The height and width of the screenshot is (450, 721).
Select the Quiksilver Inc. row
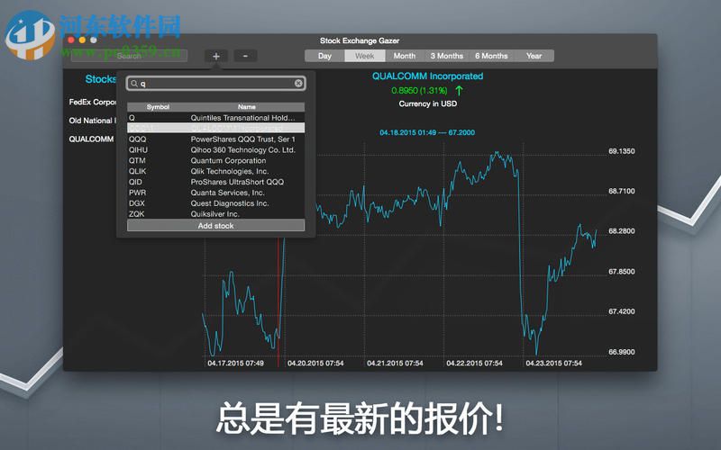click(215, 214)
